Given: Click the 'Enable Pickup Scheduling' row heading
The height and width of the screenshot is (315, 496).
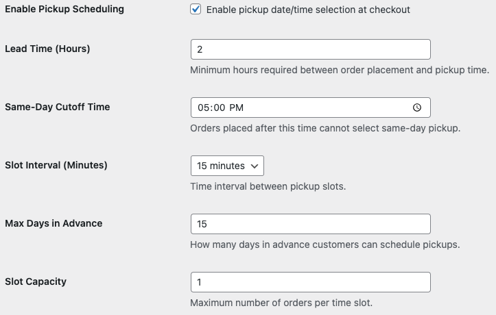Looking at the screenshot, I should 64,10.
